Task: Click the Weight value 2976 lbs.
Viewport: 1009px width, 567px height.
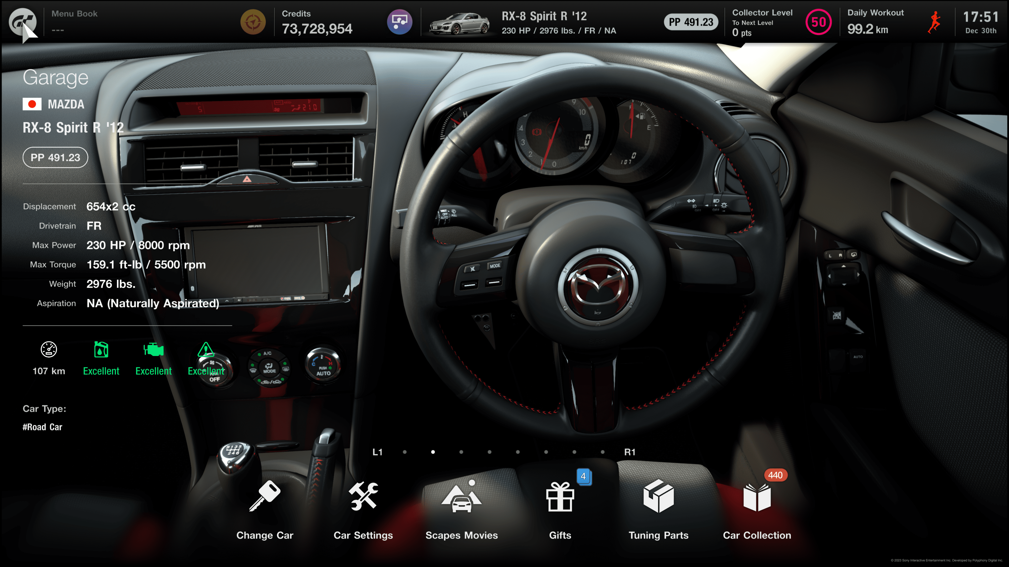Action: tap(111, 284)
